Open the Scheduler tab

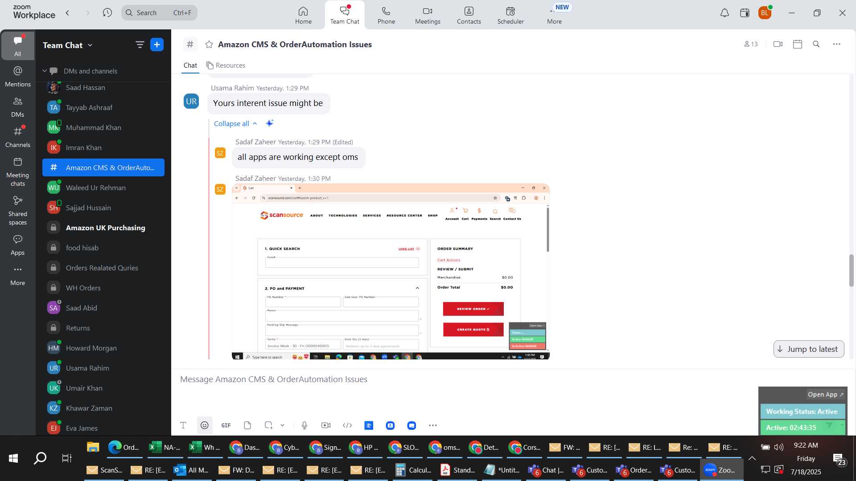[510, 15]
